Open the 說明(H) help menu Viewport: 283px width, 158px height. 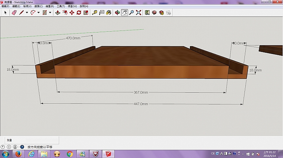(x=84, y=6)
